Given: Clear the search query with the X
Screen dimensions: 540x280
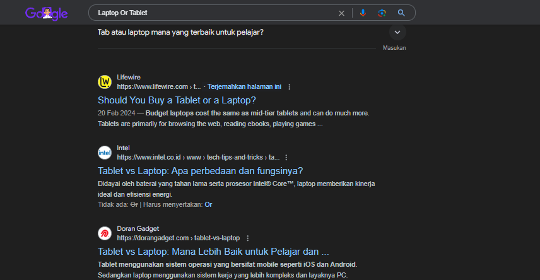Looking at the screenshot, I should coord(341,13).
